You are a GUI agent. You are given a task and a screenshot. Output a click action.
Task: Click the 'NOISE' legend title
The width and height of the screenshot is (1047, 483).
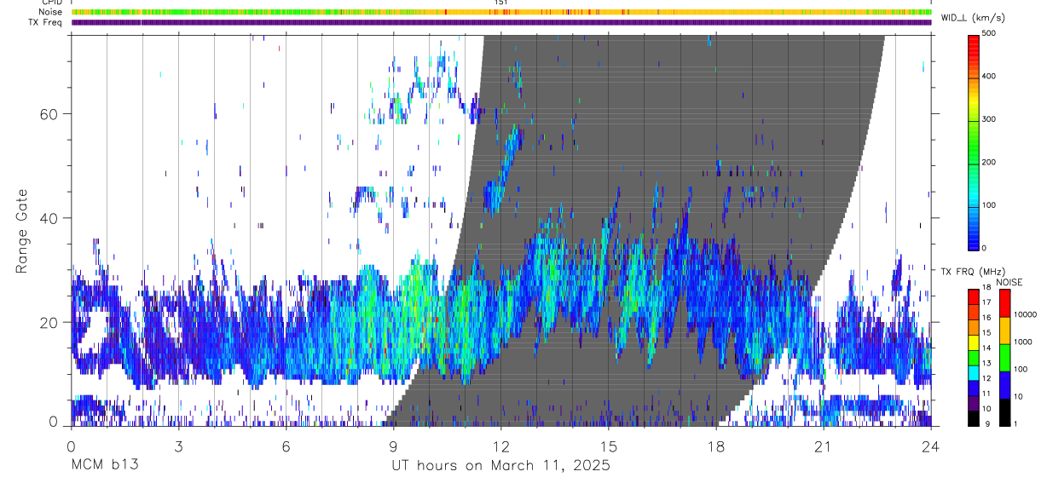tap(1010, 282)
